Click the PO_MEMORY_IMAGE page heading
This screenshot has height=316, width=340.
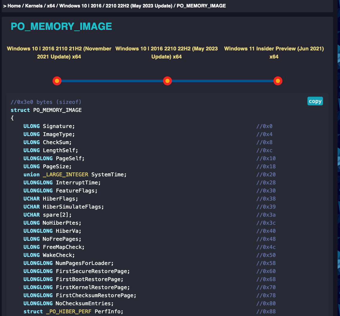[x=61, y=27]
